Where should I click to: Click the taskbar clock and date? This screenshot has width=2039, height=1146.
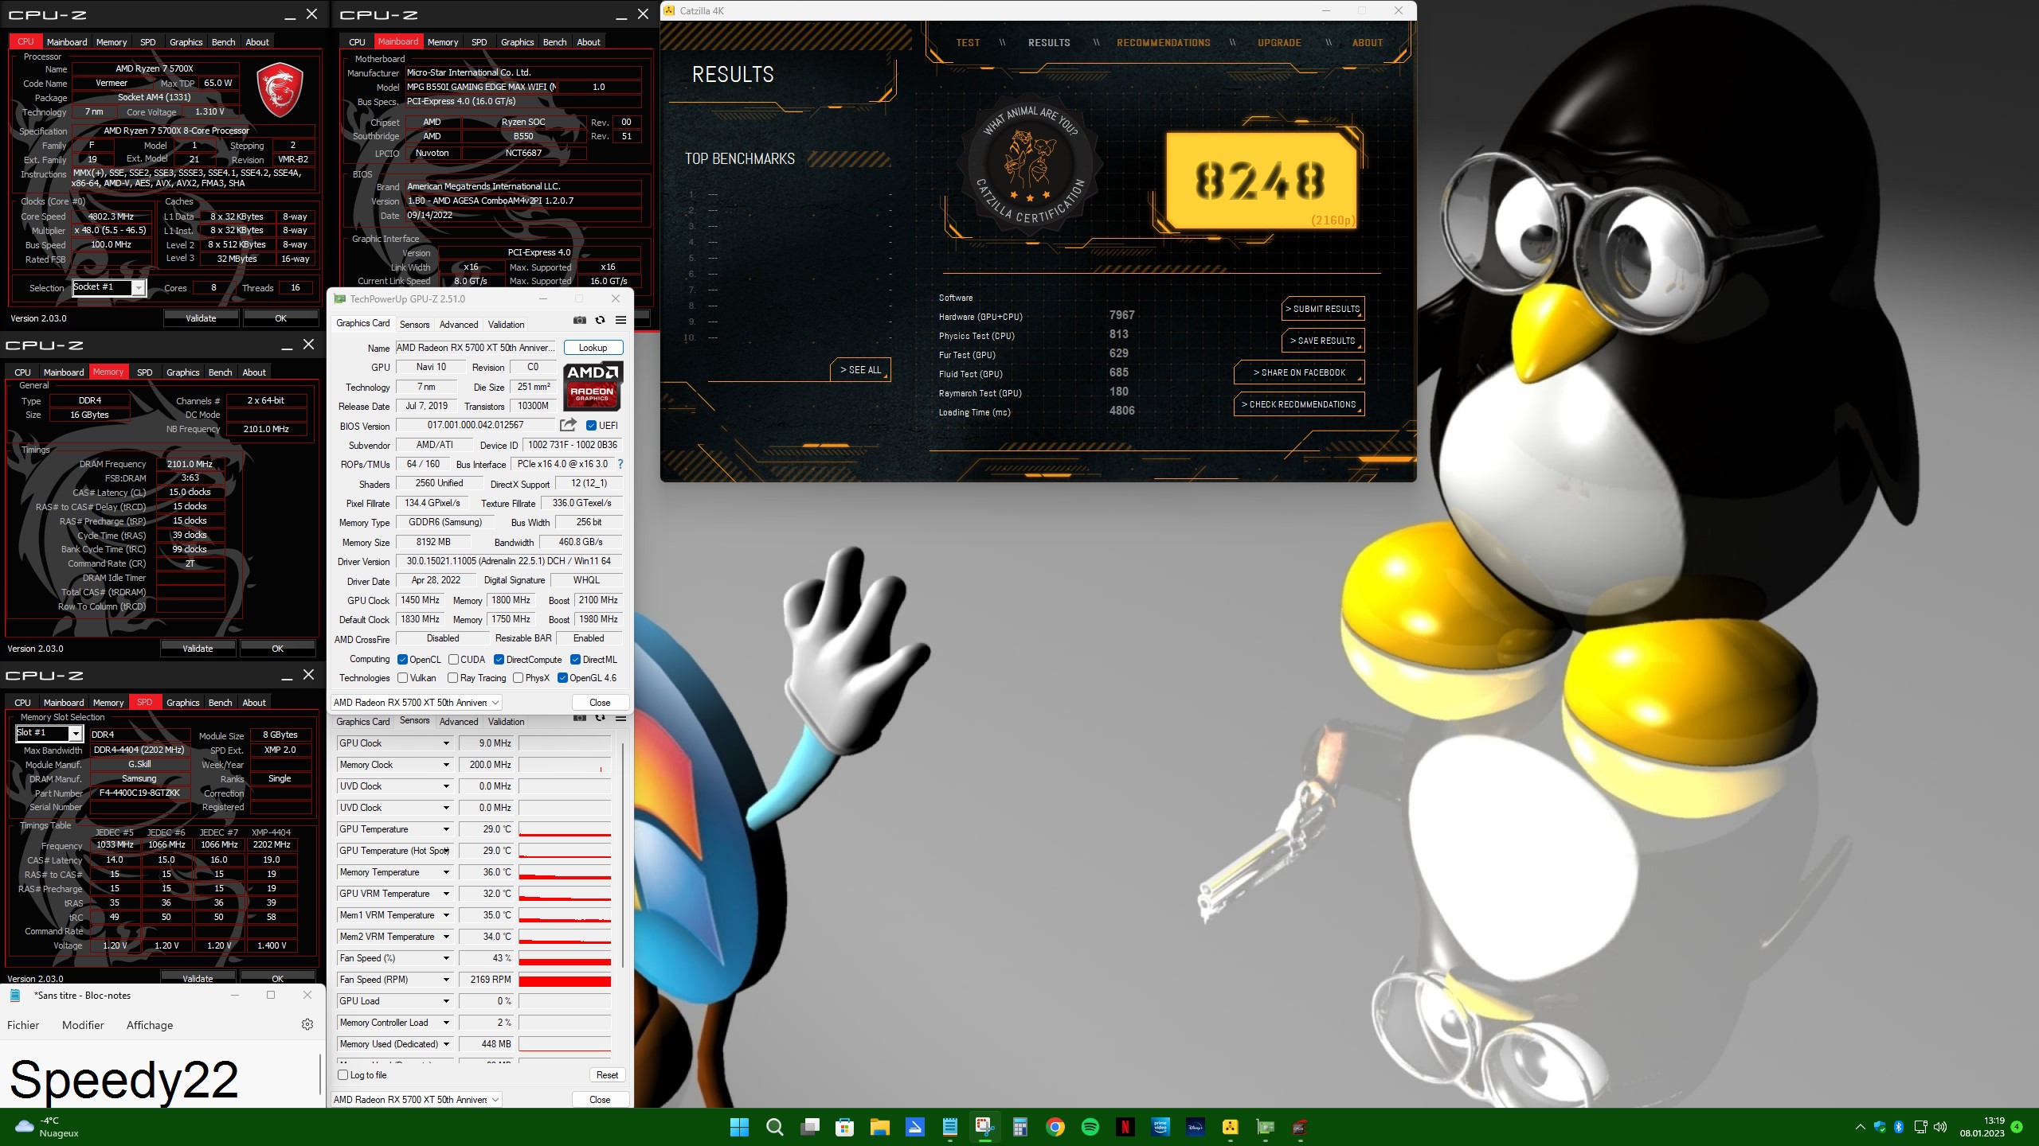point(1982,1127)
